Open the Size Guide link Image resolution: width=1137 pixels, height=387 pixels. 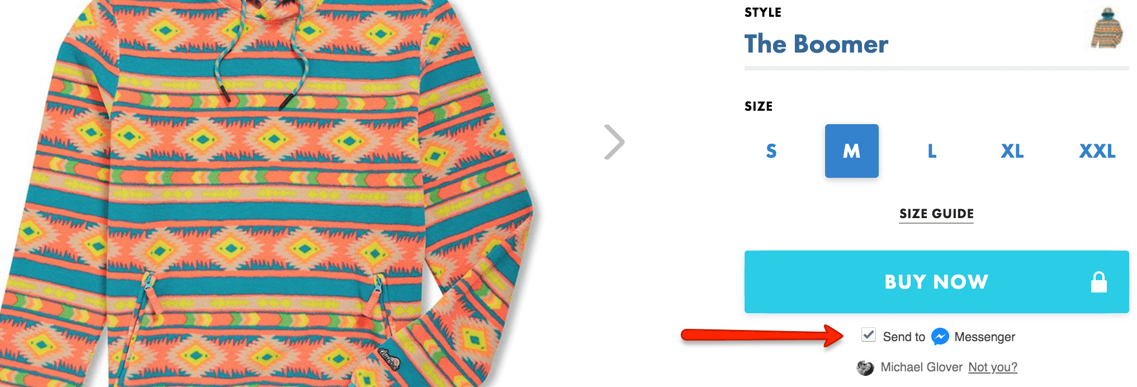936,214
